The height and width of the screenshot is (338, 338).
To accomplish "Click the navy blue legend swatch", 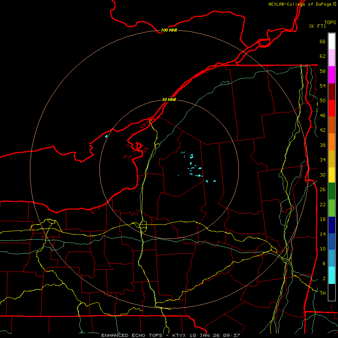I will pyautogui.click(x=332, y=225).
